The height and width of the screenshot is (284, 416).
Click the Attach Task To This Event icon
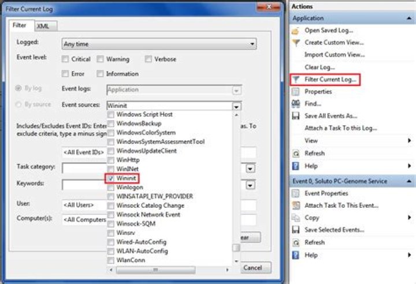point(296,205)
